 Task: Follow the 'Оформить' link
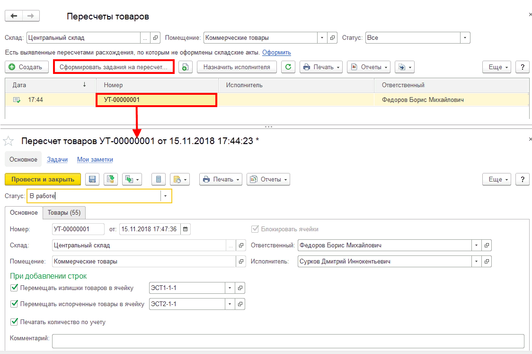276,53
